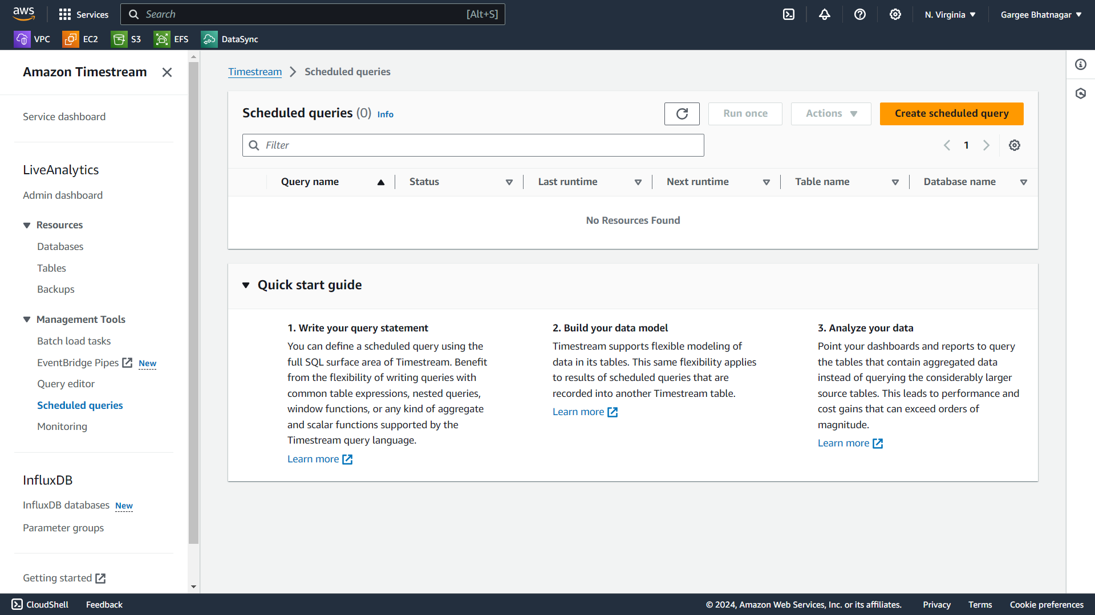This screenshot has width=1095, height=615.
Task: Click the refresh scheduled queries icon button
Action: (682, 114)
